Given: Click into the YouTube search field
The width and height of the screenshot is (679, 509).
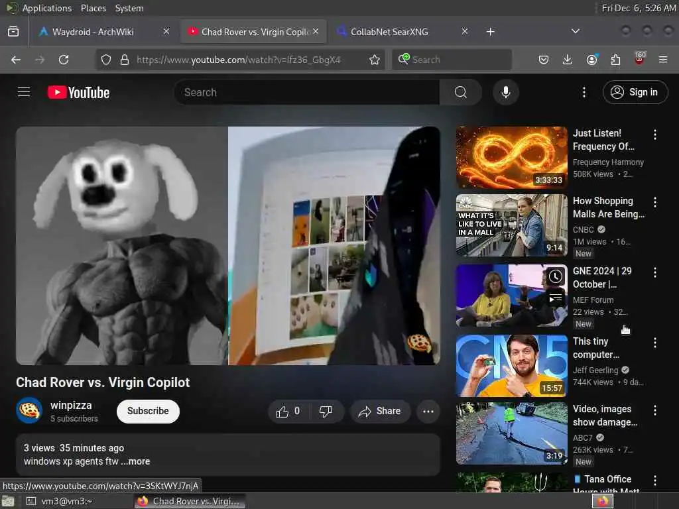Looking at the screenshot, I should 308,92.
